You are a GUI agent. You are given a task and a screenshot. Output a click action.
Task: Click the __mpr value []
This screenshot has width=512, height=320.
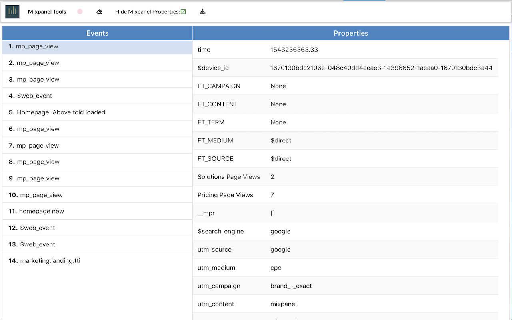coord(273,213)
